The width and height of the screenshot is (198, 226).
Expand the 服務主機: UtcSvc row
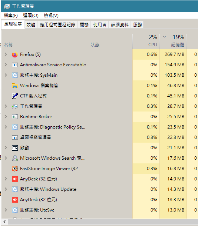6,210
